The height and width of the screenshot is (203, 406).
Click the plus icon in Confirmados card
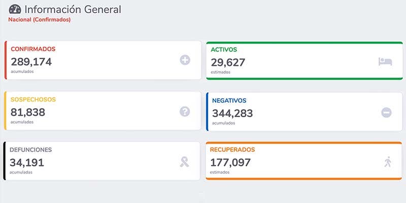click(x=185, y=60)
